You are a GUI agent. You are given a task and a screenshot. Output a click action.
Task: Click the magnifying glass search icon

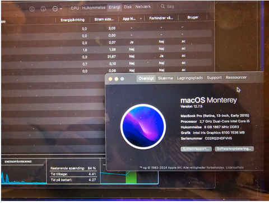163,6
